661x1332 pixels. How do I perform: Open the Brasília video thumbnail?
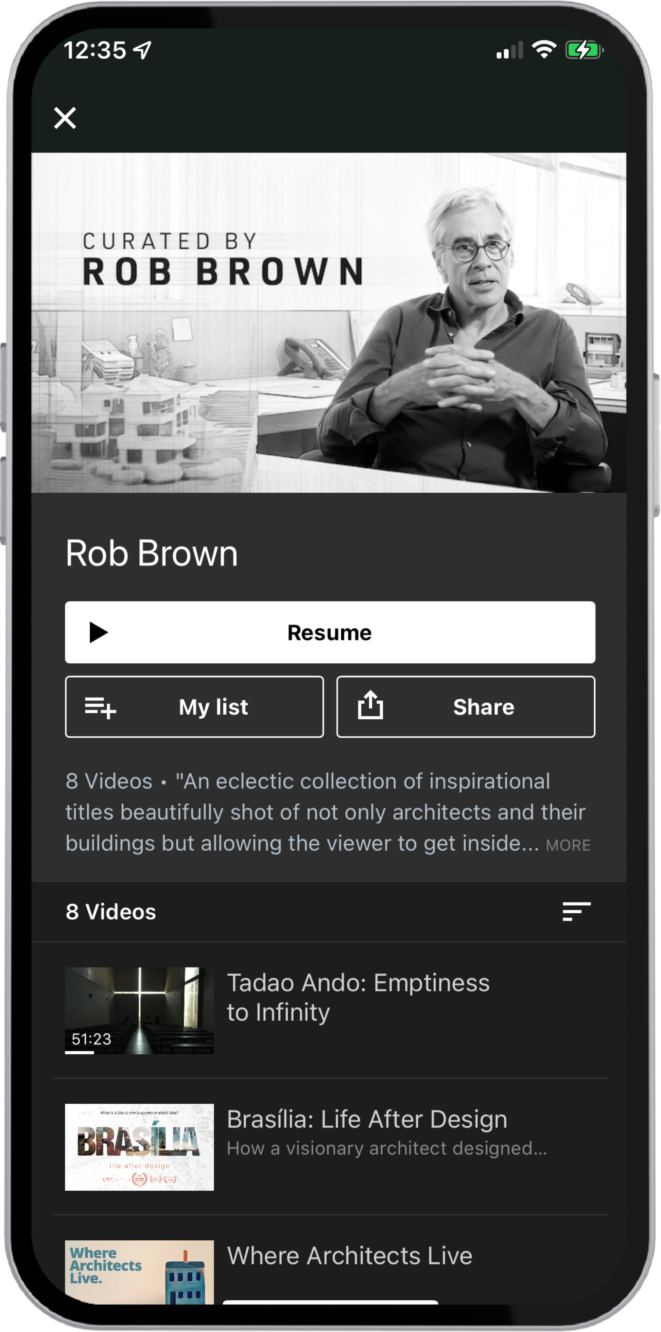coord(139,1147)
